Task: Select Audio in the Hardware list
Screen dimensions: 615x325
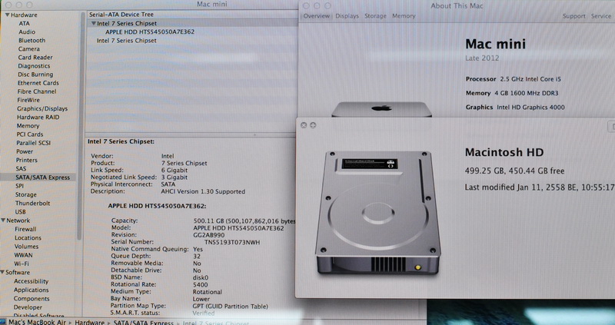Action: point(27,32)
